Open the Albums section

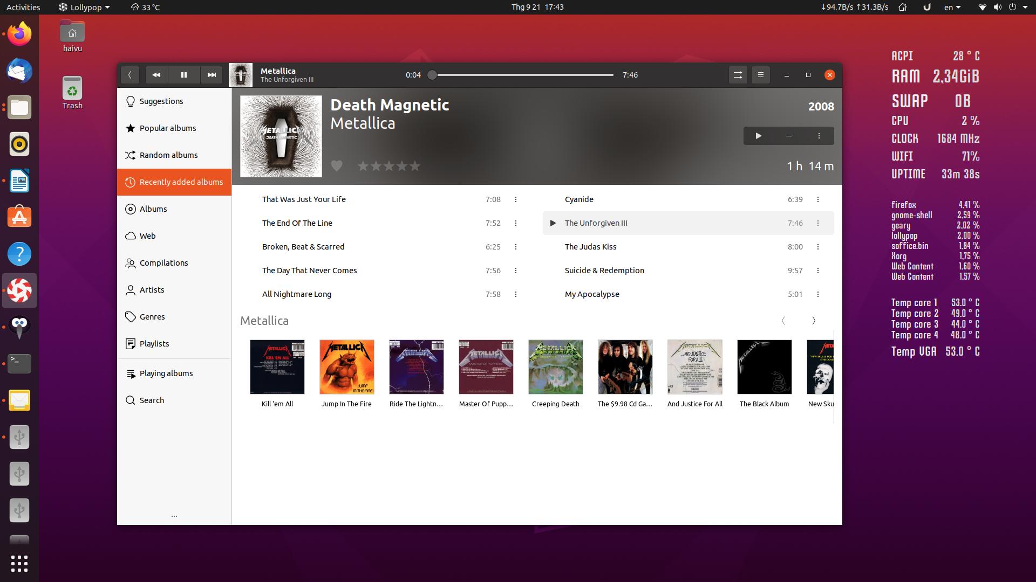(x=174, y=209)
